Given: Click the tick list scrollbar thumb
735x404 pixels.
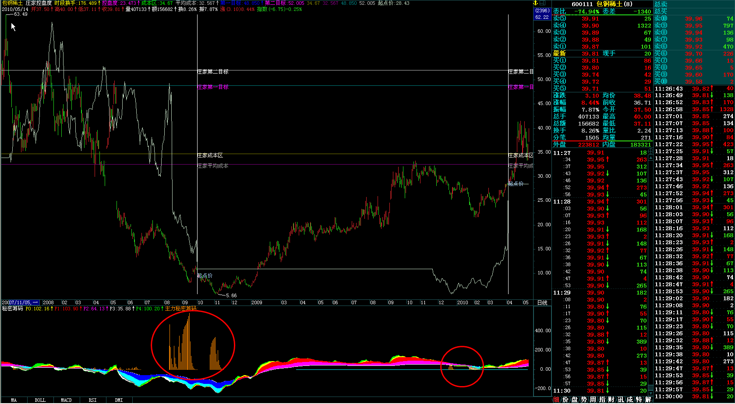Looking at the screenshot, I should click(650, 388).
